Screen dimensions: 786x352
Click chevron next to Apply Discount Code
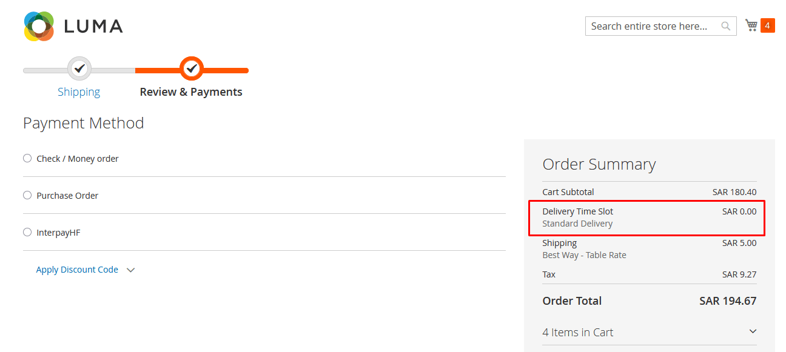(x=130, y=270)
